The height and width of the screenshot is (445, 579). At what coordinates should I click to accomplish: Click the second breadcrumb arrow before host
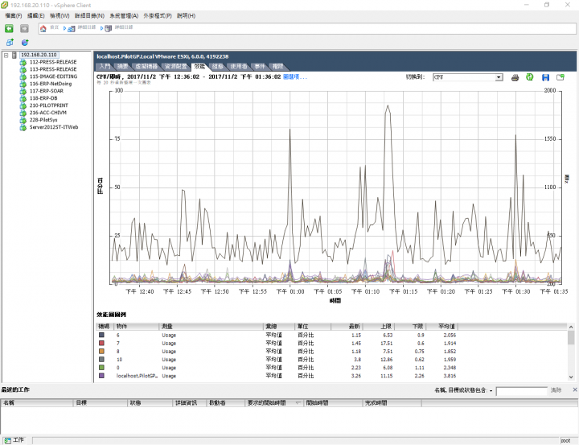click(101, 28)
